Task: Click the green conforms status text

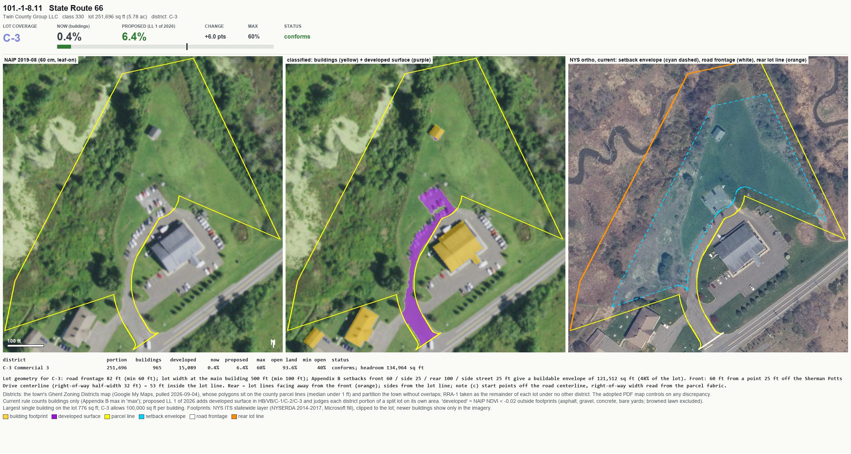Action: [297, 36]
